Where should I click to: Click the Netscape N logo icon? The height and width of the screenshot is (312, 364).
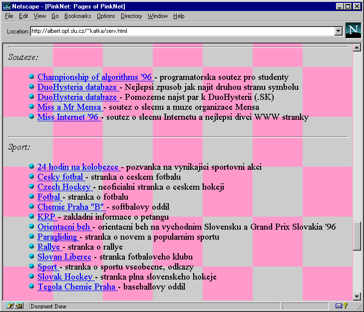(353, 30)
